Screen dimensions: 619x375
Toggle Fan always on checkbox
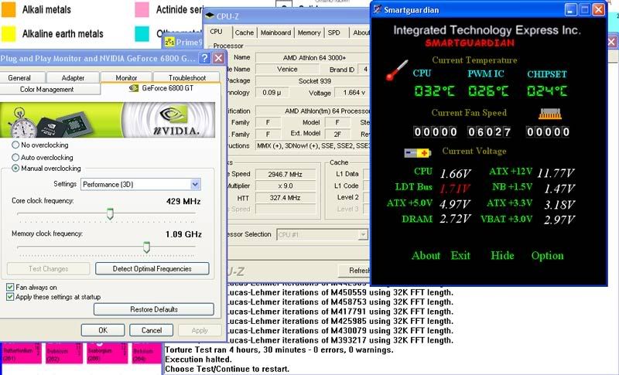10,287
